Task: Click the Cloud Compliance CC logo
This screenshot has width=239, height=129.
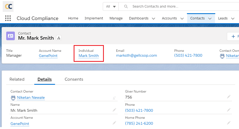Action: (x=8, y=6)
